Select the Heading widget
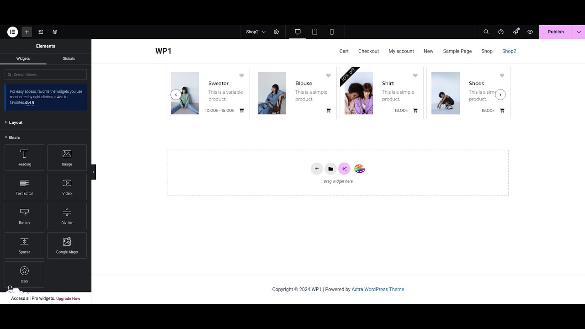 (24, 158)
